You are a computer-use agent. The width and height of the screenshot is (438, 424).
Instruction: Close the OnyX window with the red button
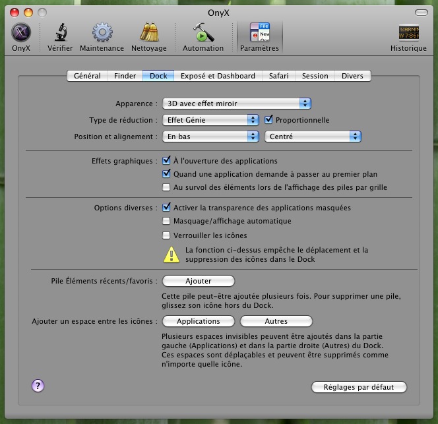pos(15,13)
